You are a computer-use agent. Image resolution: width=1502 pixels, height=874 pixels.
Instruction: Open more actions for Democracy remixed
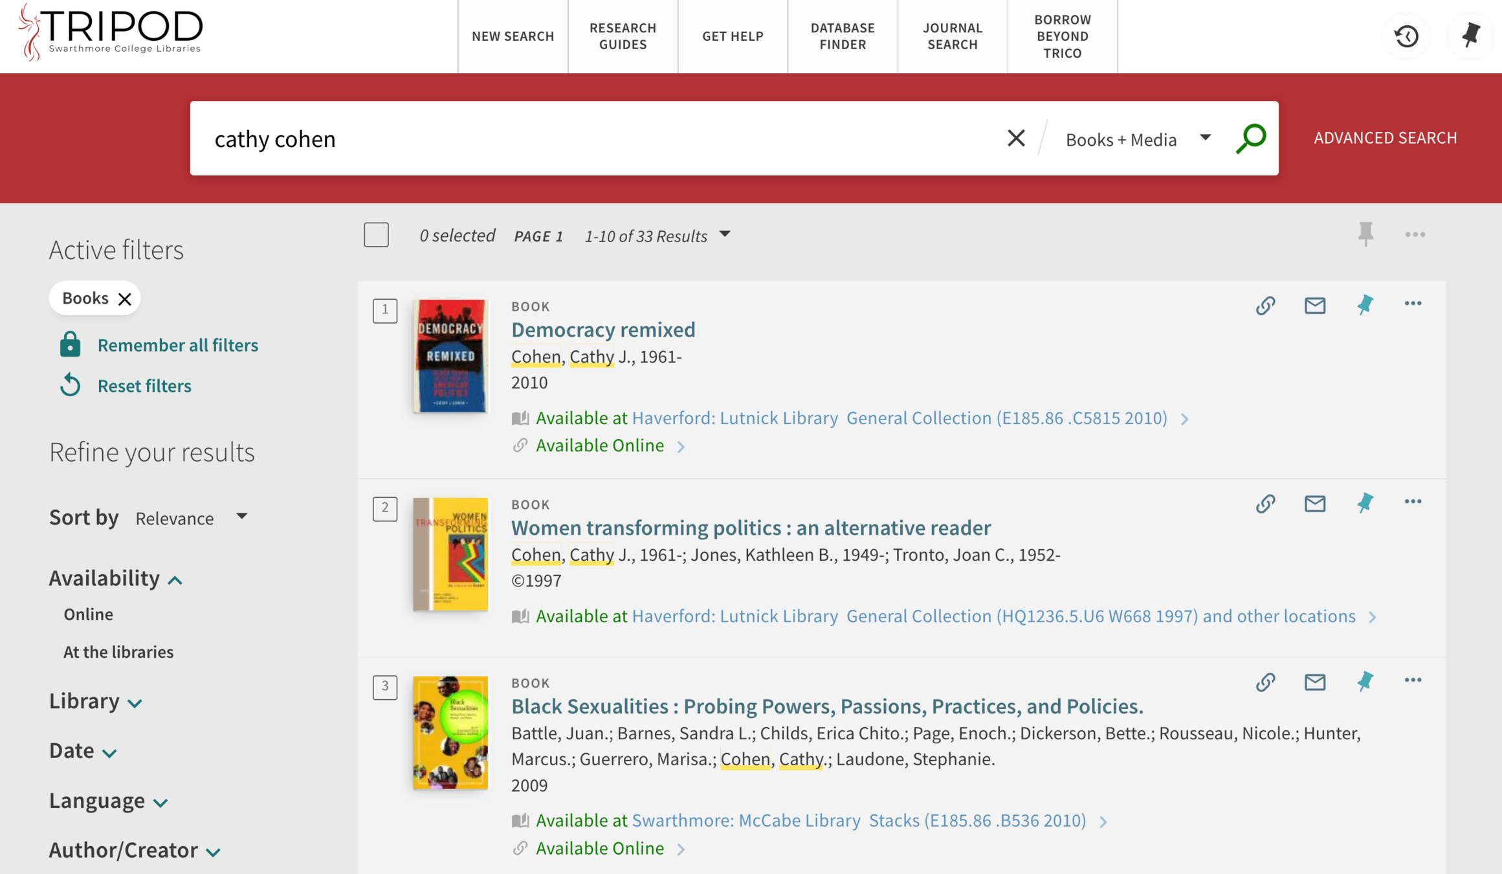(x=1413, y=304)
